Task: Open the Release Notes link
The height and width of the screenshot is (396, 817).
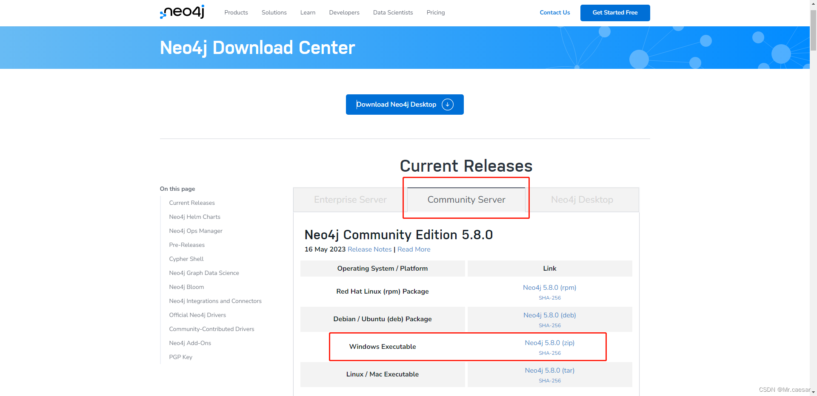Action: coord(369,249)
